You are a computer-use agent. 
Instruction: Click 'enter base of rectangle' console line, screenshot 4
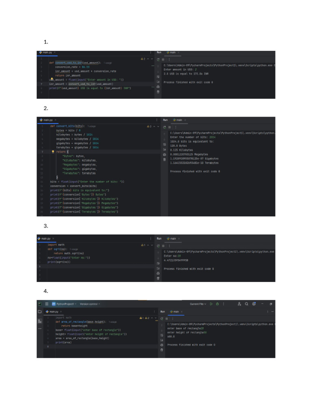pos(185,328)
